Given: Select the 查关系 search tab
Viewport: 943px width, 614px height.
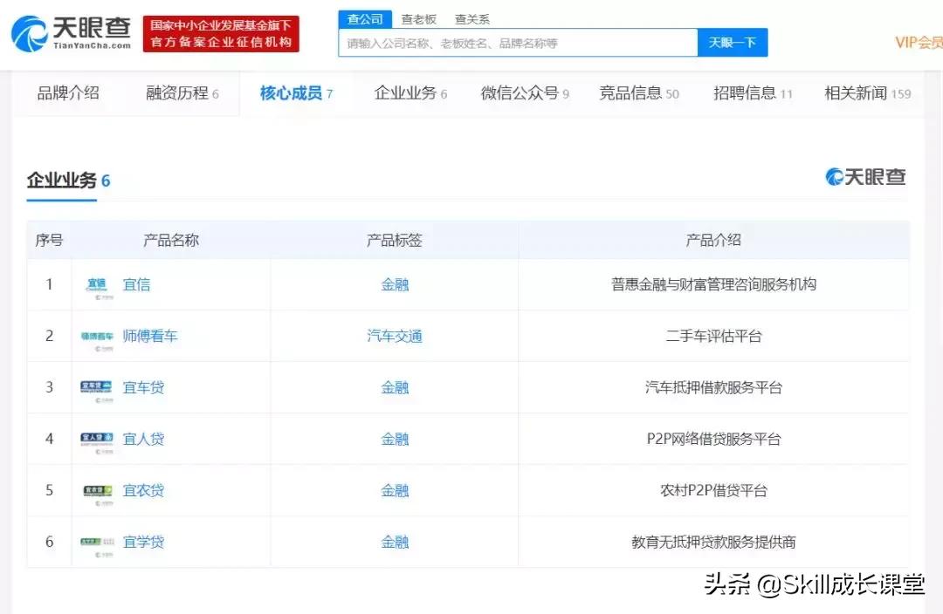Looking at the screenshot, I should click(471, 17).
